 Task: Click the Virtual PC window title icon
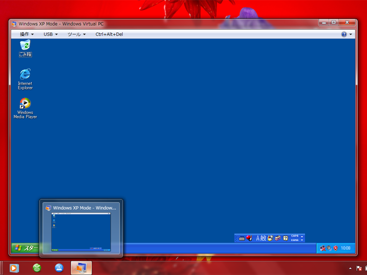14,24
